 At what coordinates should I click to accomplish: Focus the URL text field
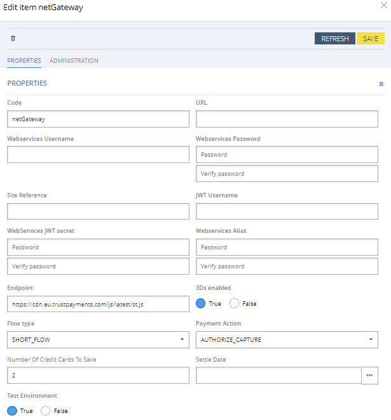click(x=287, y=119)
